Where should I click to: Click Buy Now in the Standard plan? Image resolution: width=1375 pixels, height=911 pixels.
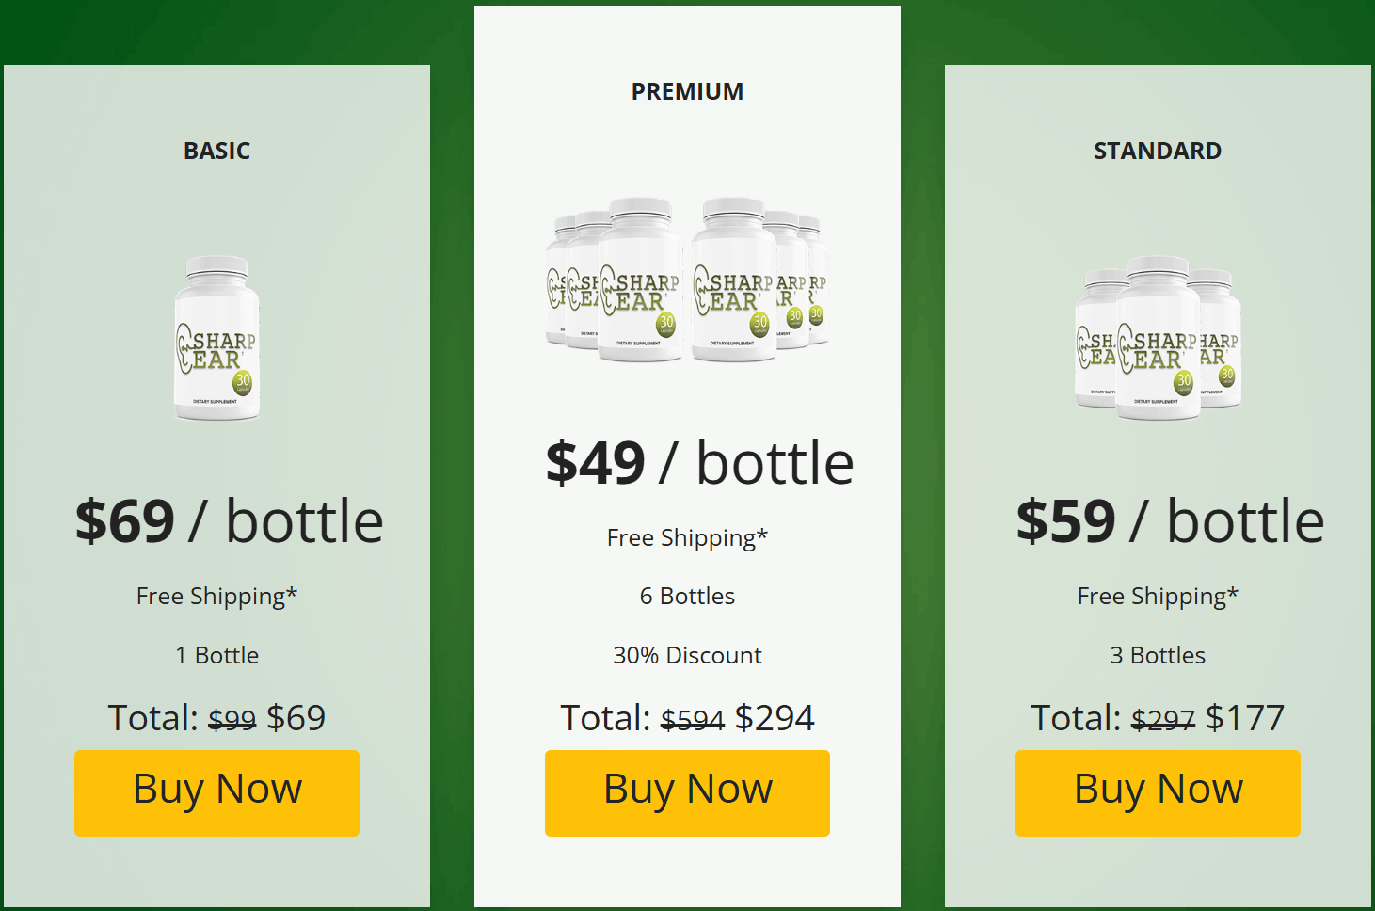pyautogui.click(x=1158, y=792)
